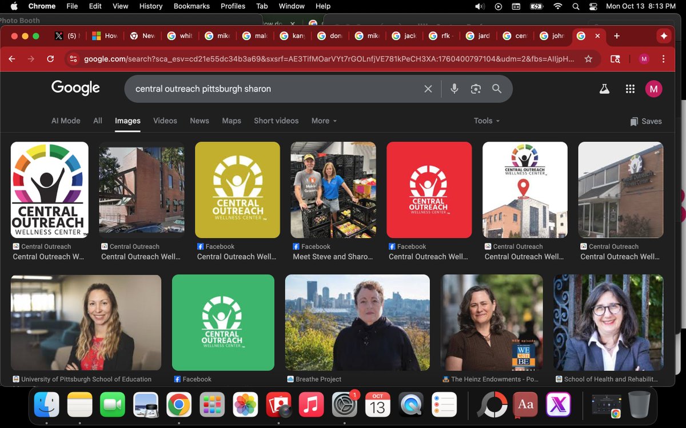Open University of Pittsburgh School of Education image
The width and height of the screenshot is (686, 428).
click(x=86, y=323)
